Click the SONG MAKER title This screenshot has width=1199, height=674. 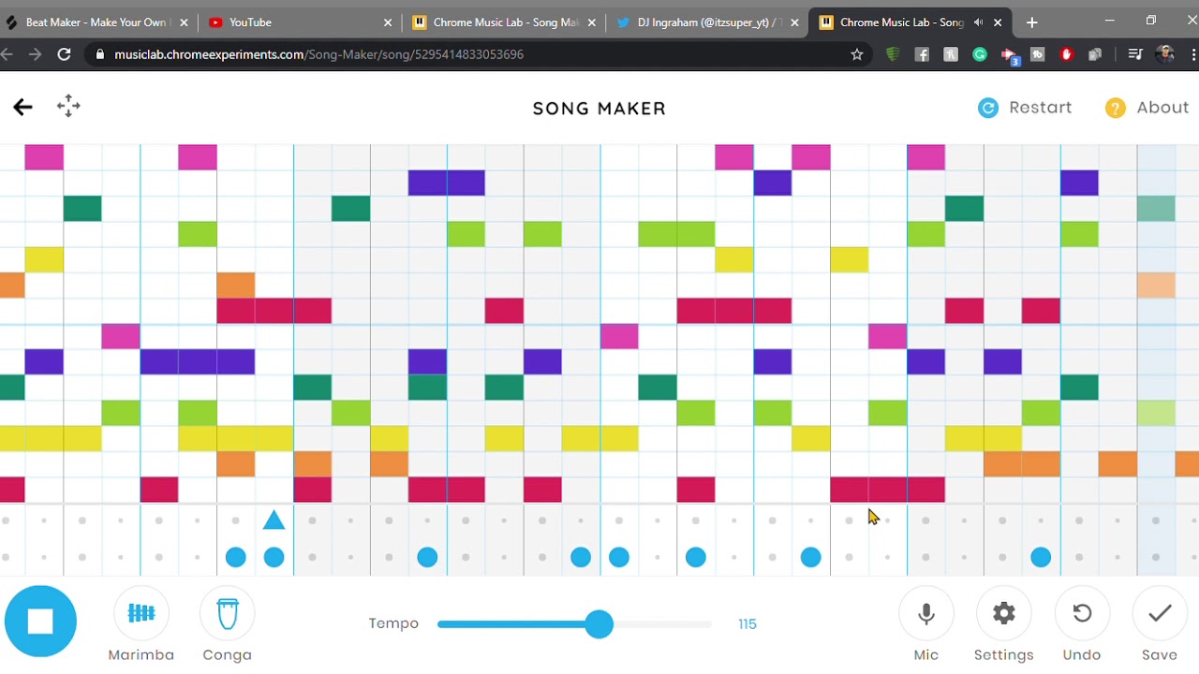(x=599, y=109)
